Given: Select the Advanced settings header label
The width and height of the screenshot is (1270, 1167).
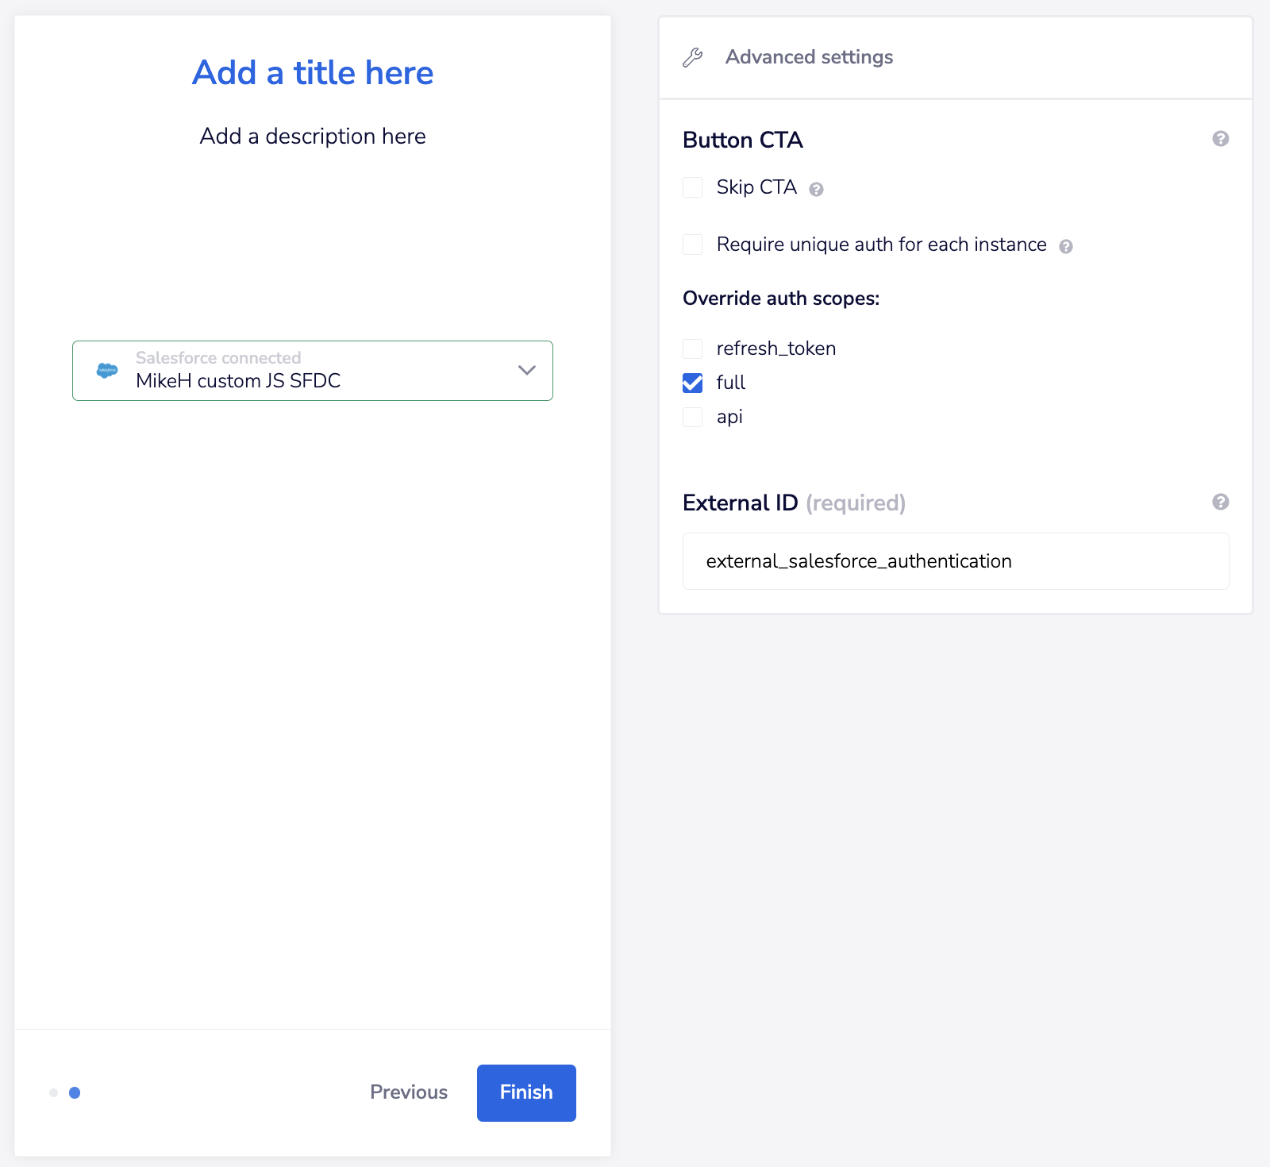Looking at the screenshot, I should point(809,57).
